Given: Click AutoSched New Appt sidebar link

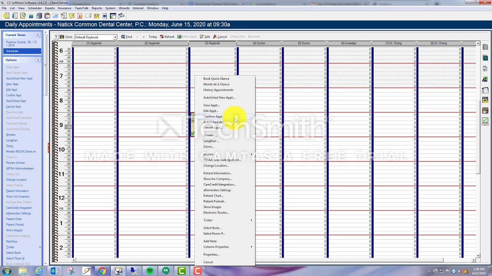Looking at the screenshot, I should (x=19, y=79).
